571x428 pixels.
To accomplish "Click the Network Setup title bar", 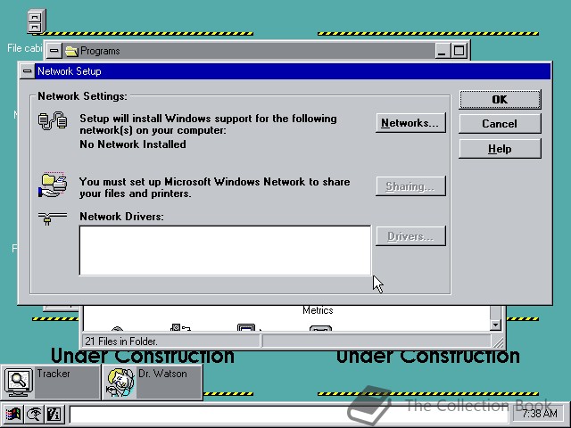I will click(x=293, y=71).
